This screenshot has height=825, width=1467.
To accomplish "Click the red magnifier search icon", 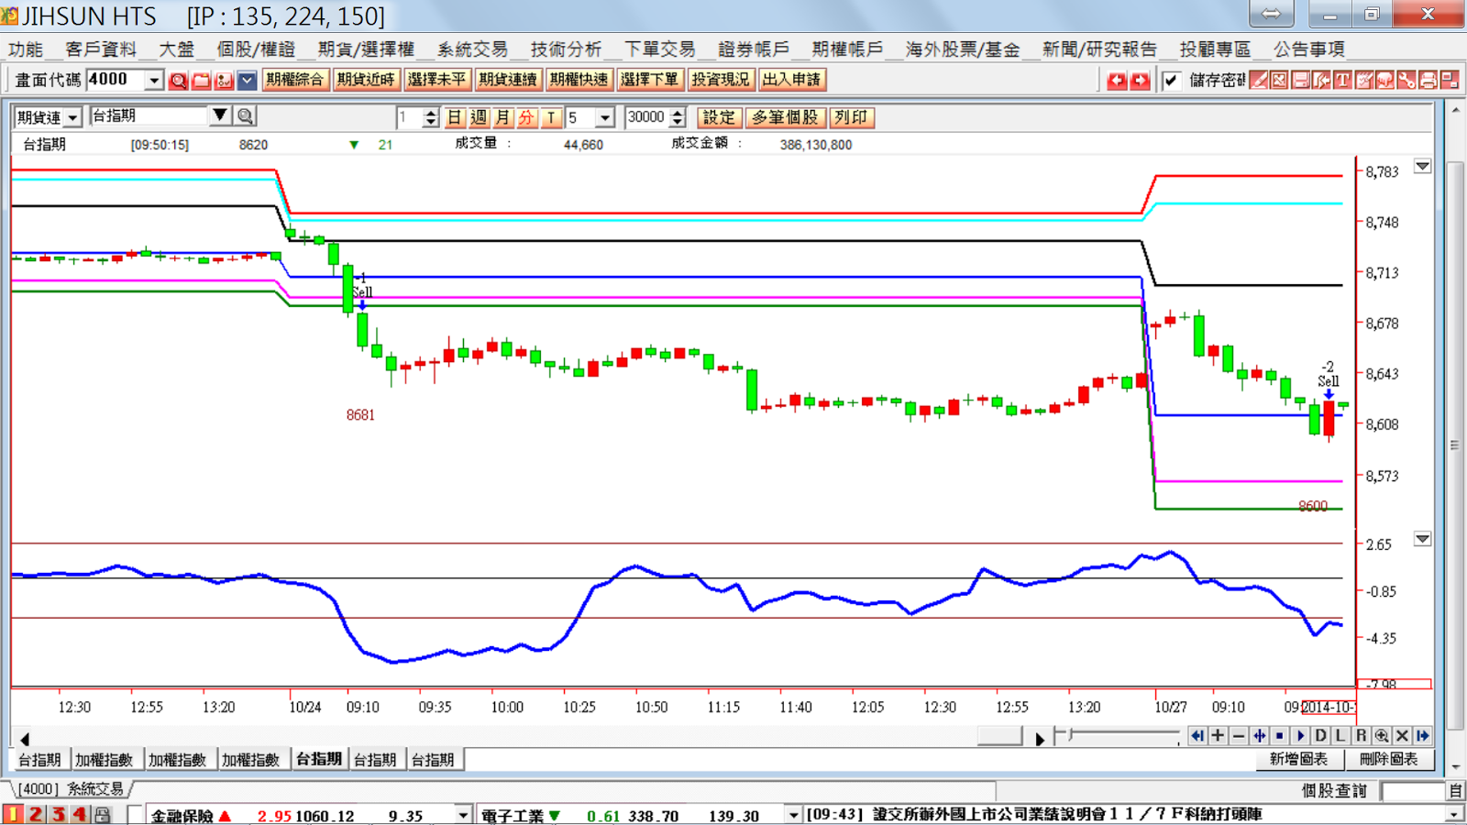I will point(179,81).
